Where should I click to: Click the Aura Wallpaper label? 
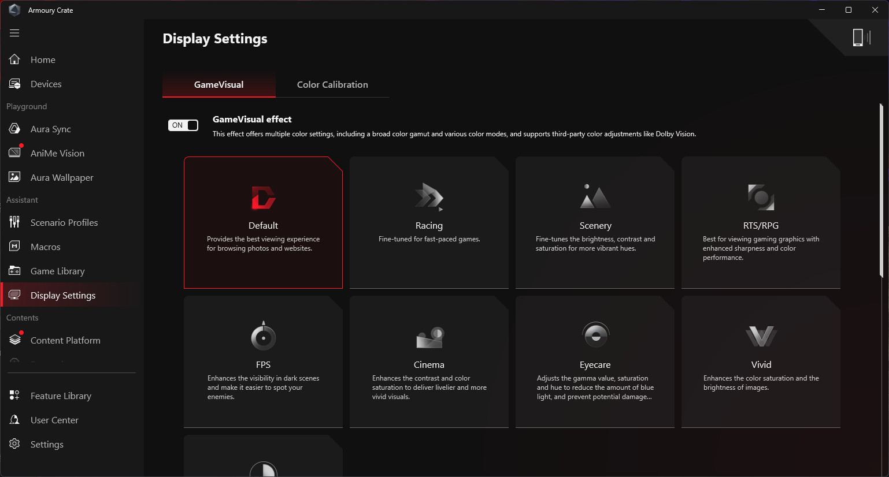click(x=62, y=178)
